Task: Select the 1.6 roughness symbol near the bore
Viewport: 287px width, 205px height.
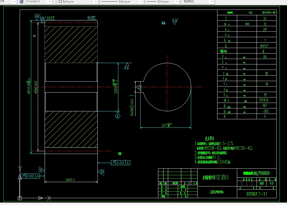Action: [x=127, y=67]
